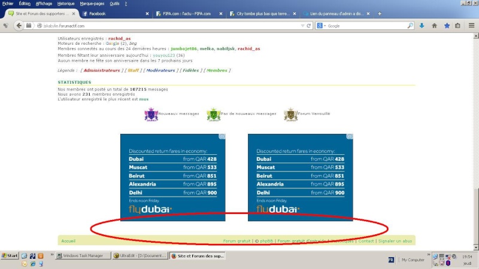Screen dimensions: 479x269
Task: Click into the Google search field
Action: pos(366,26)
